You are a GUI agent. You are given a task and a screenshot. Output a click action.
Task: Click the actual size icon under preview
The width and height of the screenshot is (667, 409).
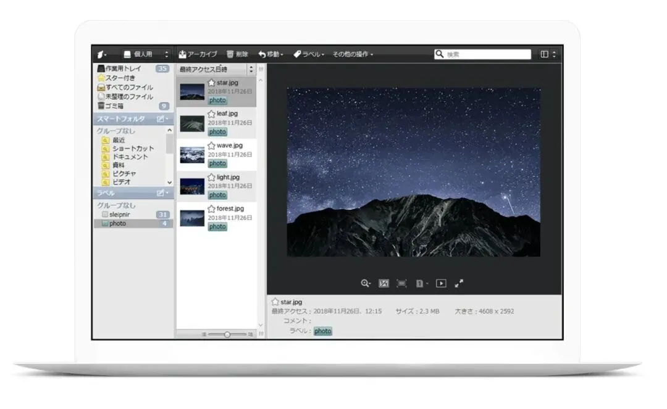point(384,283)
